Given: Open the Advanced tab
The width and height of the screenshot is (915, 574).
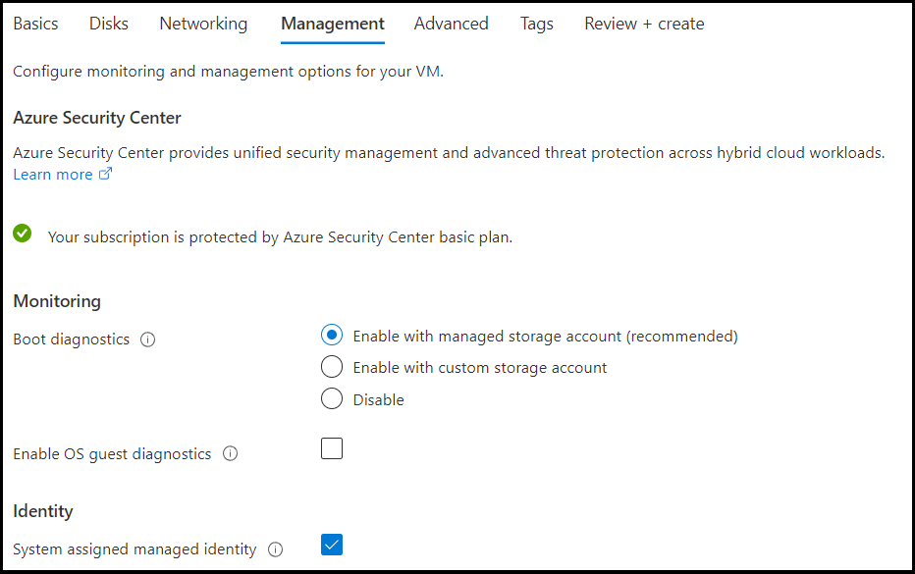Looking at the screenshot, I should point(451,24).
